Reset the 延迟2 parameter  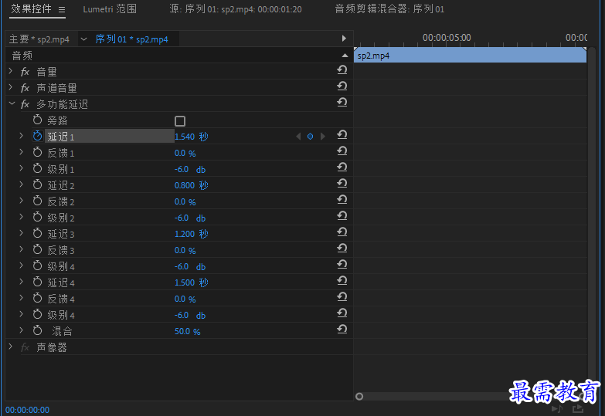coord(342,184)
